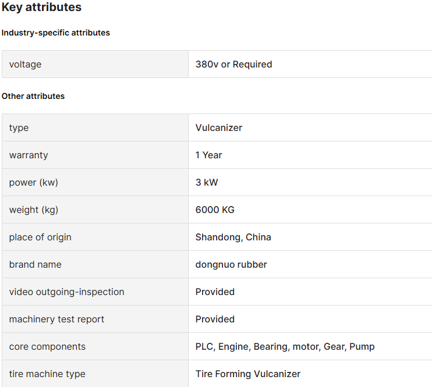
Task: Select the 3 kW value
Action: click(207, 182)
